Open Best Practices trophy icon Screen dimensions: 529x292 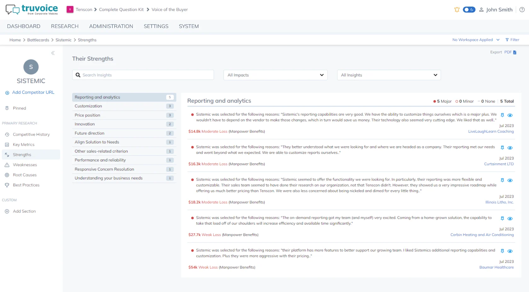pyautogui.click(x=7, y=185)
